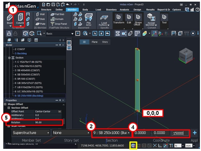Click the Save icon in title bar
This screenshot has width=201, height=151.
point(53,5)
